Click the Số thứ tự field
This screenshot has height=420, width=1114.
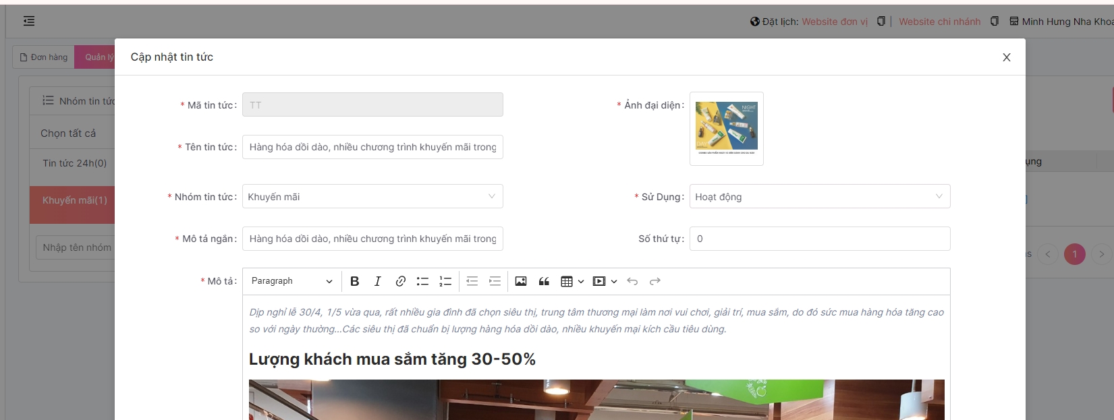pyautogui.click(x=819, y=239)
